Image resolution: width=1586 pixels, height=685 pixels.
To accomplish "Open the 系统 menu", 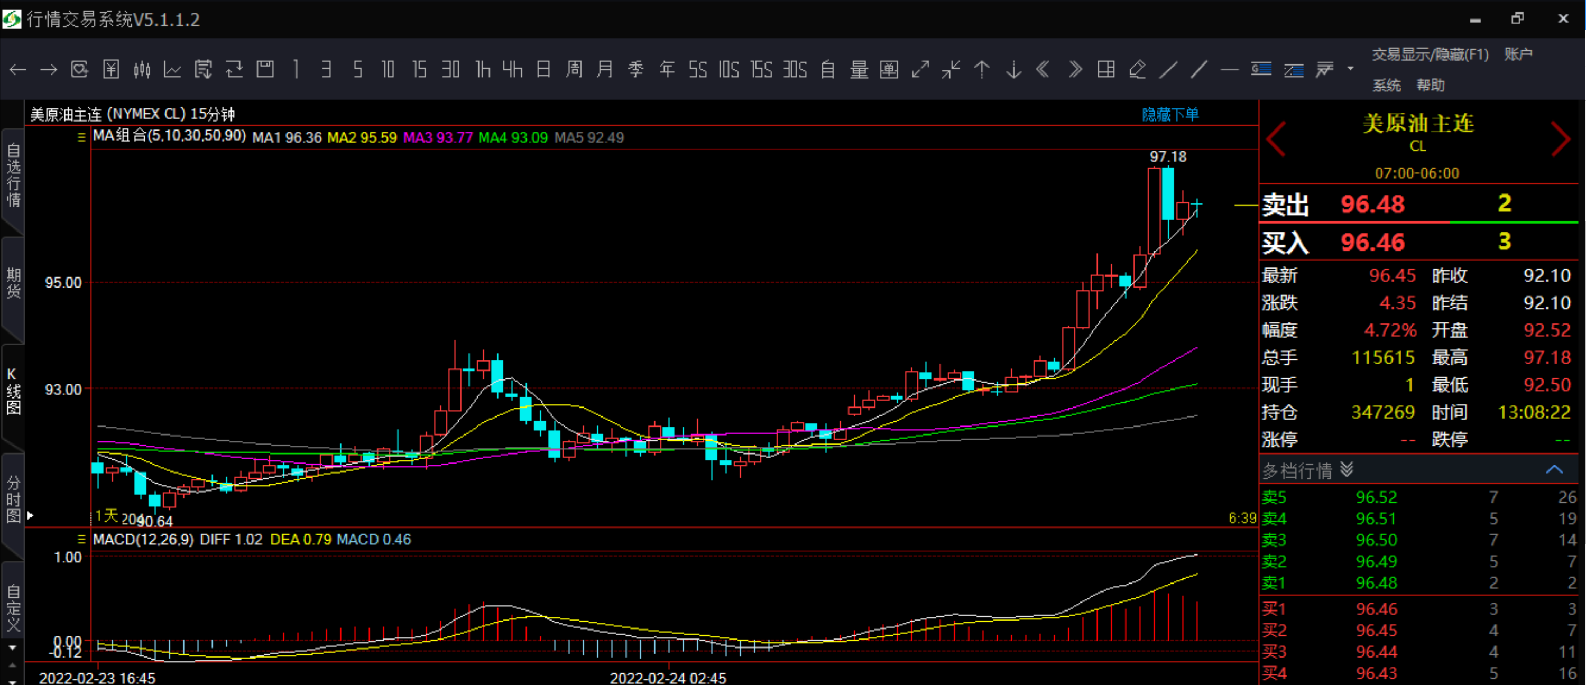I will (x=1386, y=85).
